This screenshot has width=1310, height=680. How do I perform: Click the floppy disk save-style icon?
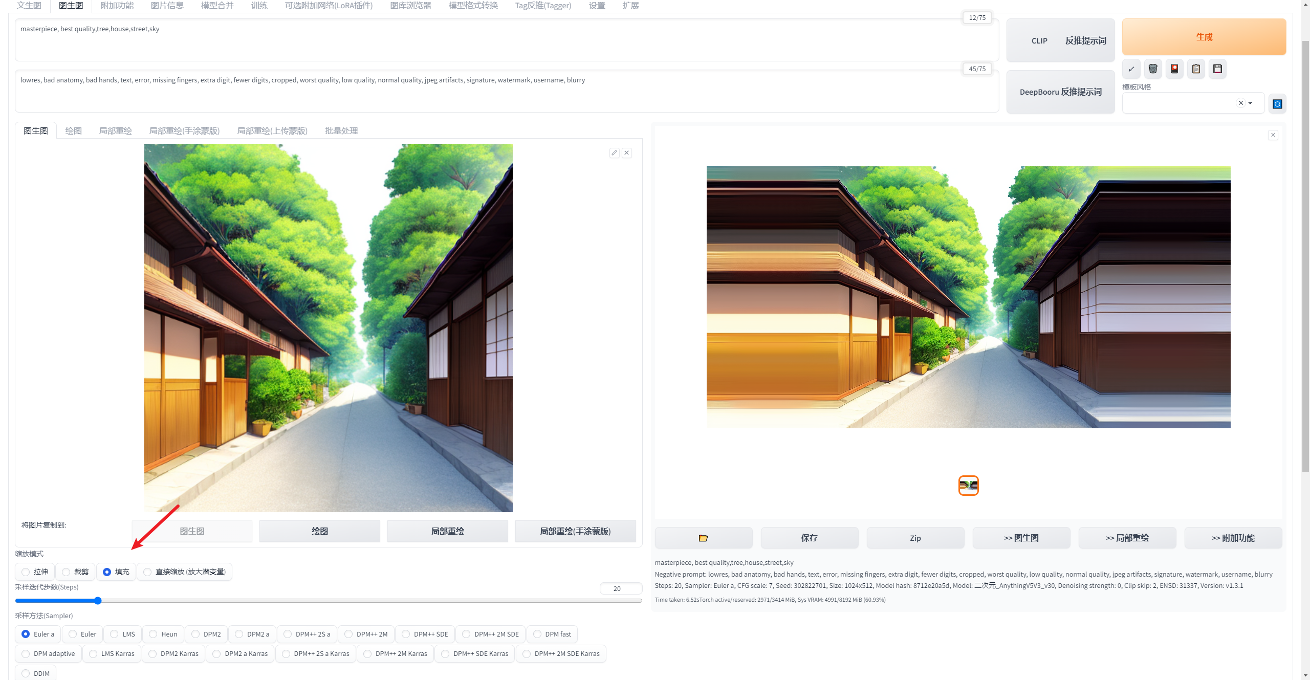(1217, 69)
